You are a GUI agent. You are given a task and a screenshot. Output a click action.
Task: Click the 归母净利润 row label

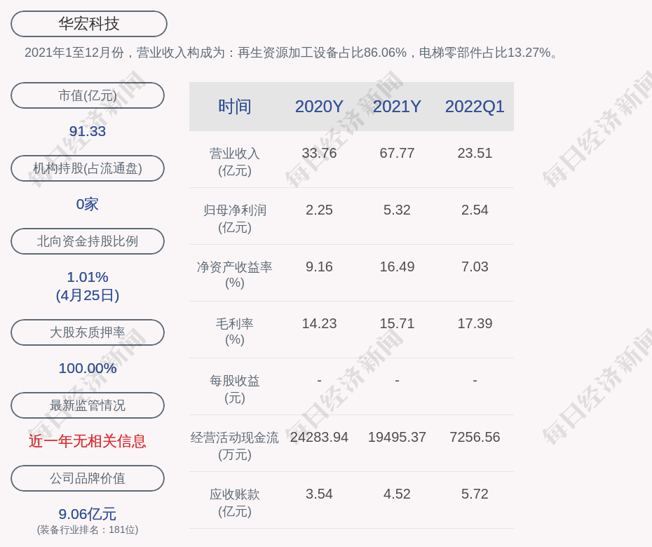pyautogui.click(x=235, y=218)
